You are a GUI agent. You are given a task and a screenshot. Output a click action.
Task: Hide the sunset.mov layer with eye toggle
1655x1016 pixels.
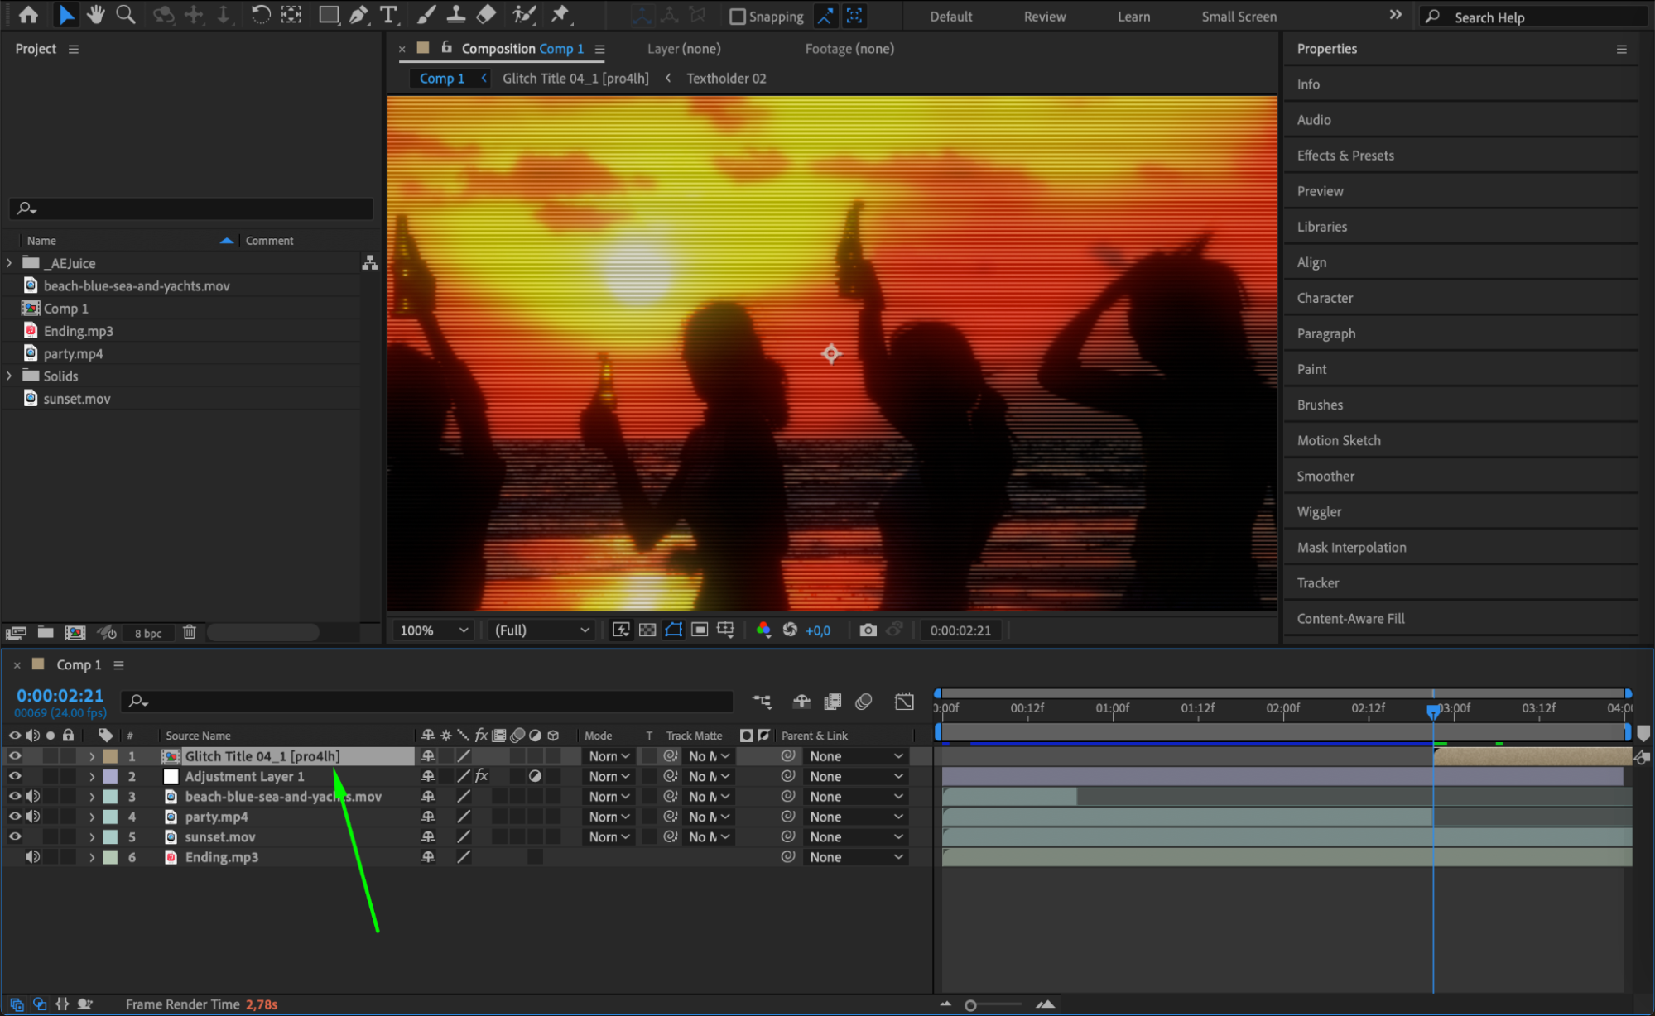pos(15,837)
